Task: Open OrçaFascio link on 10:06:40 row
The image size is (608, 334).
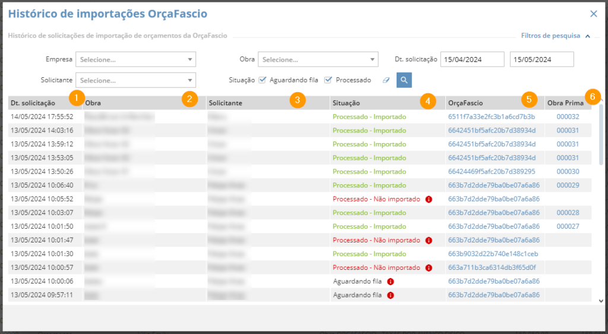Action: pyautogui.click(x=493, y=185)
